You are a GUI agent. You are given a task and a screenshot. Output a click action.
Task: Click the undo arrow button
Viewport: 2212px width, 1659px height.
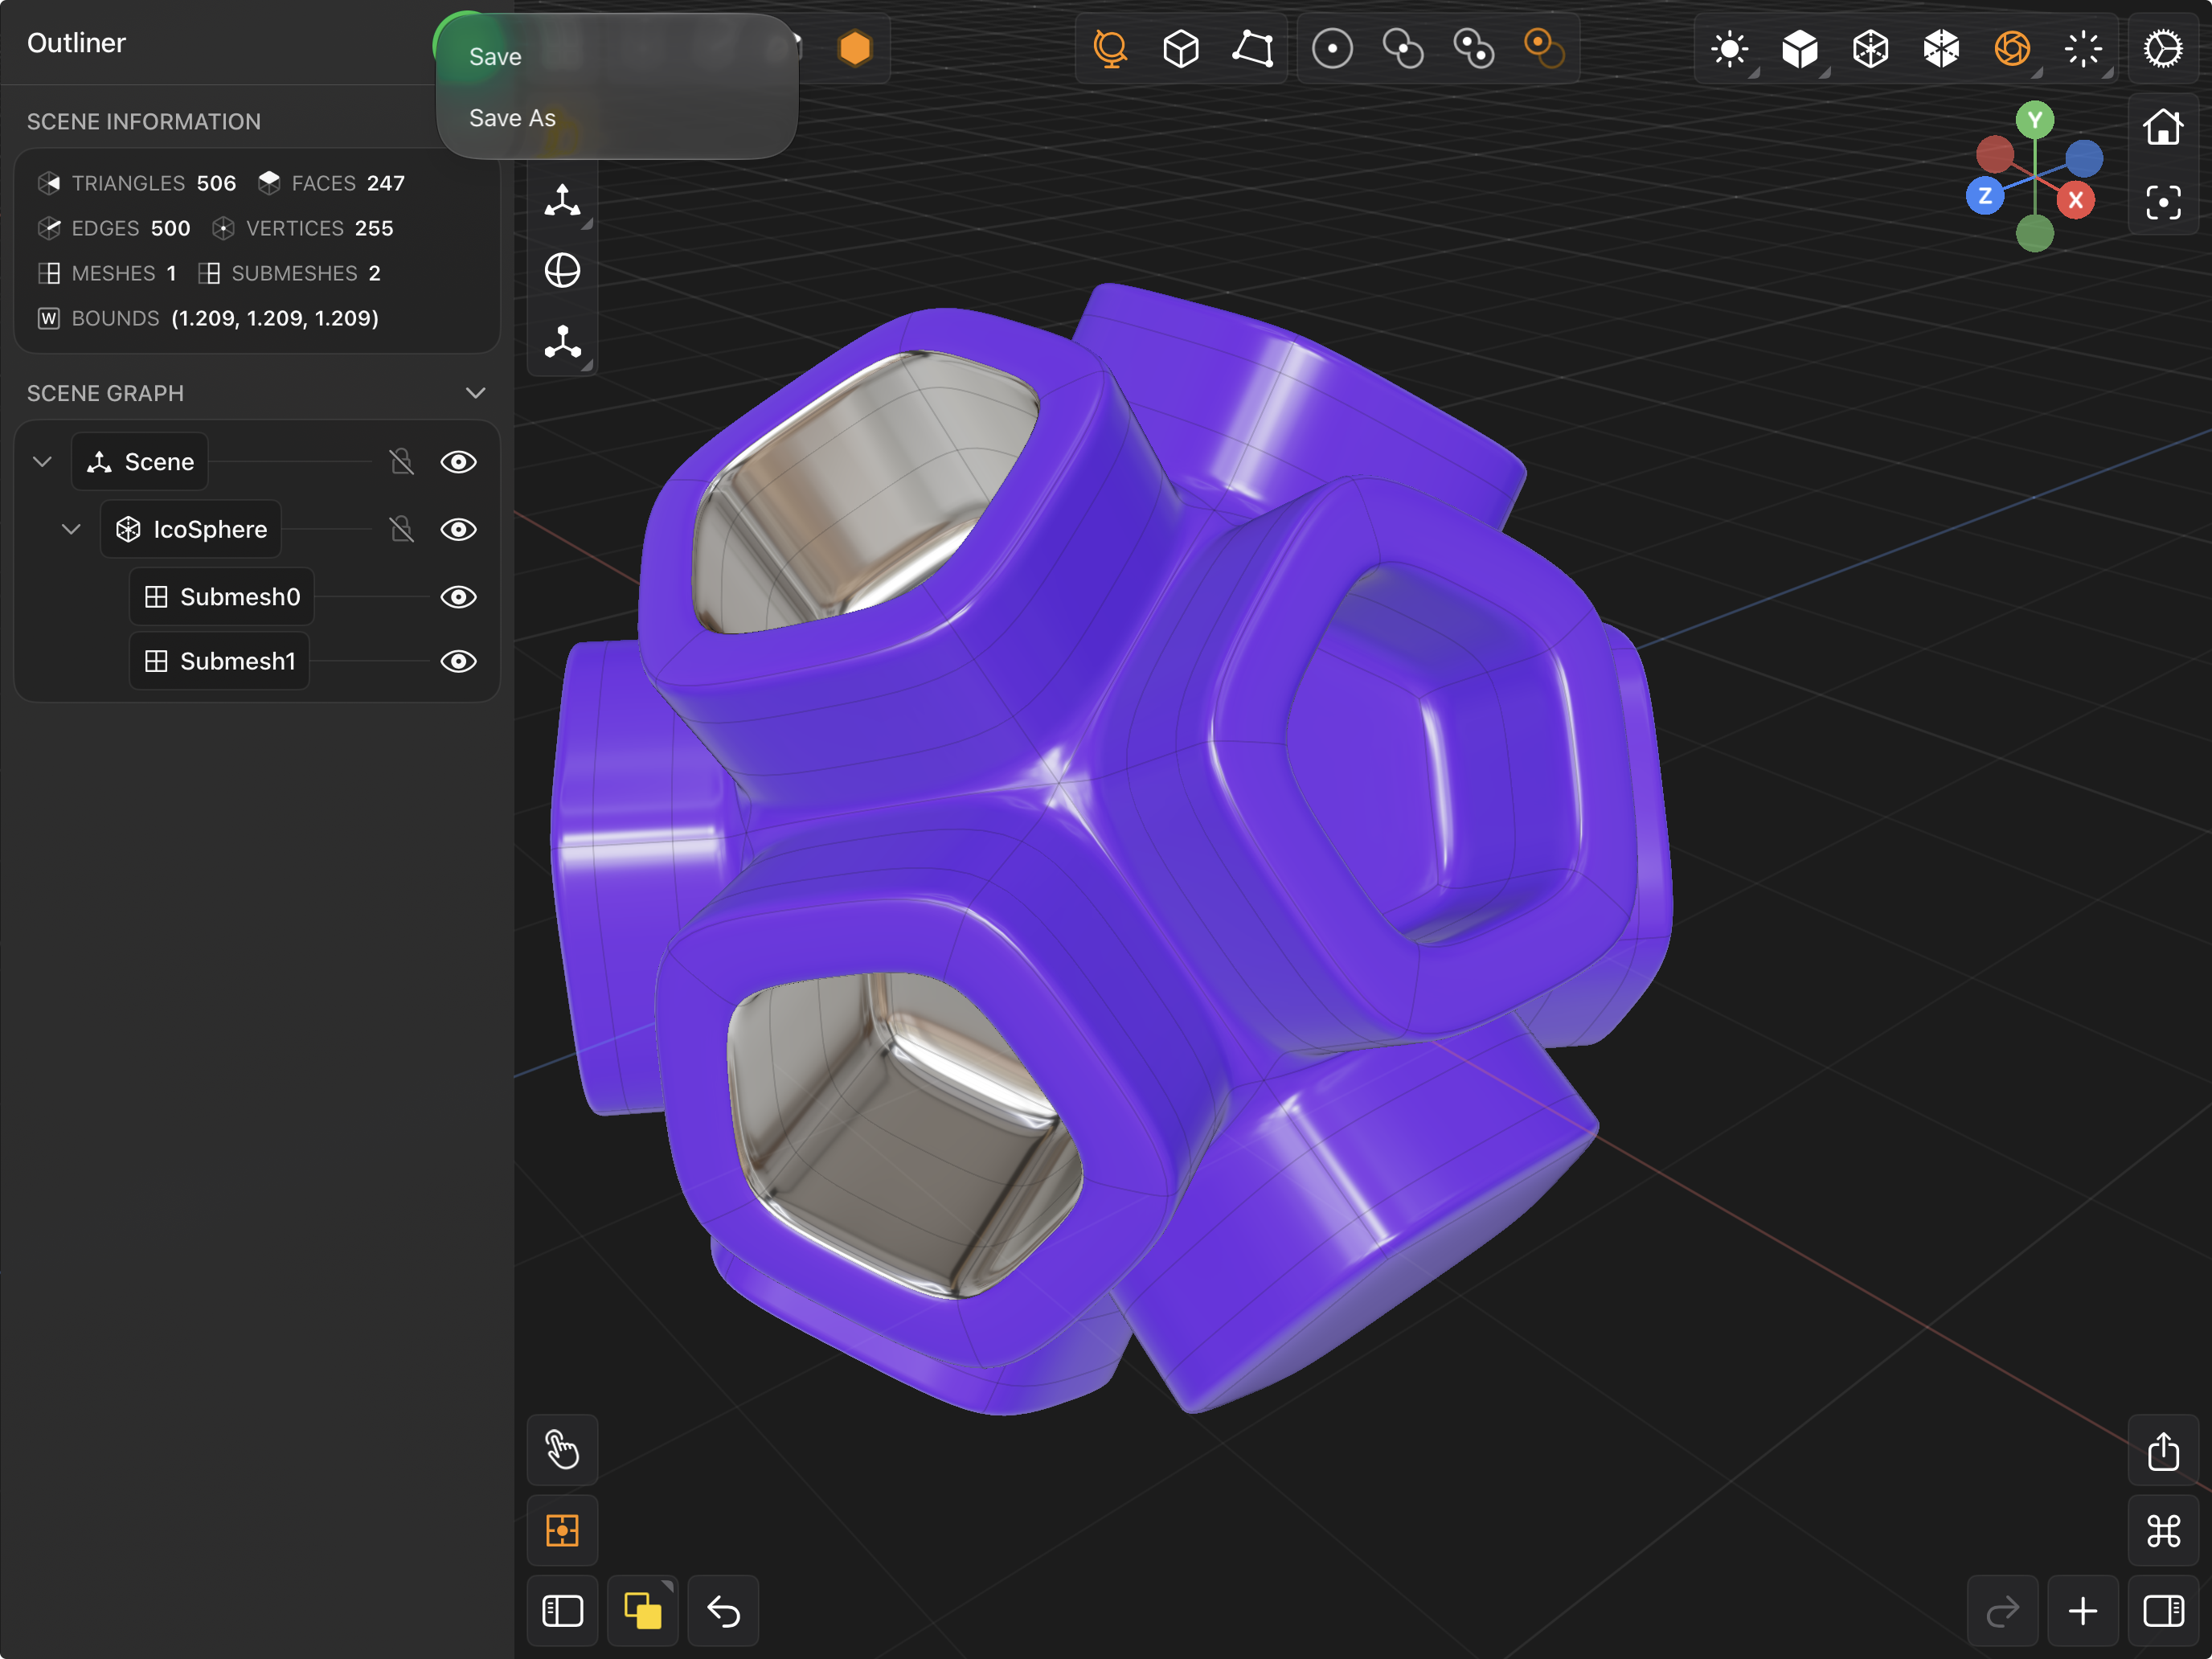(723, 1611)
